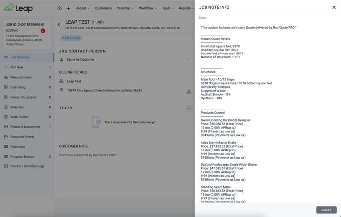The height and width of the screenshot is (217, 341).
Task: Click the person icon beside Leap Test
Action: (61, 81)
